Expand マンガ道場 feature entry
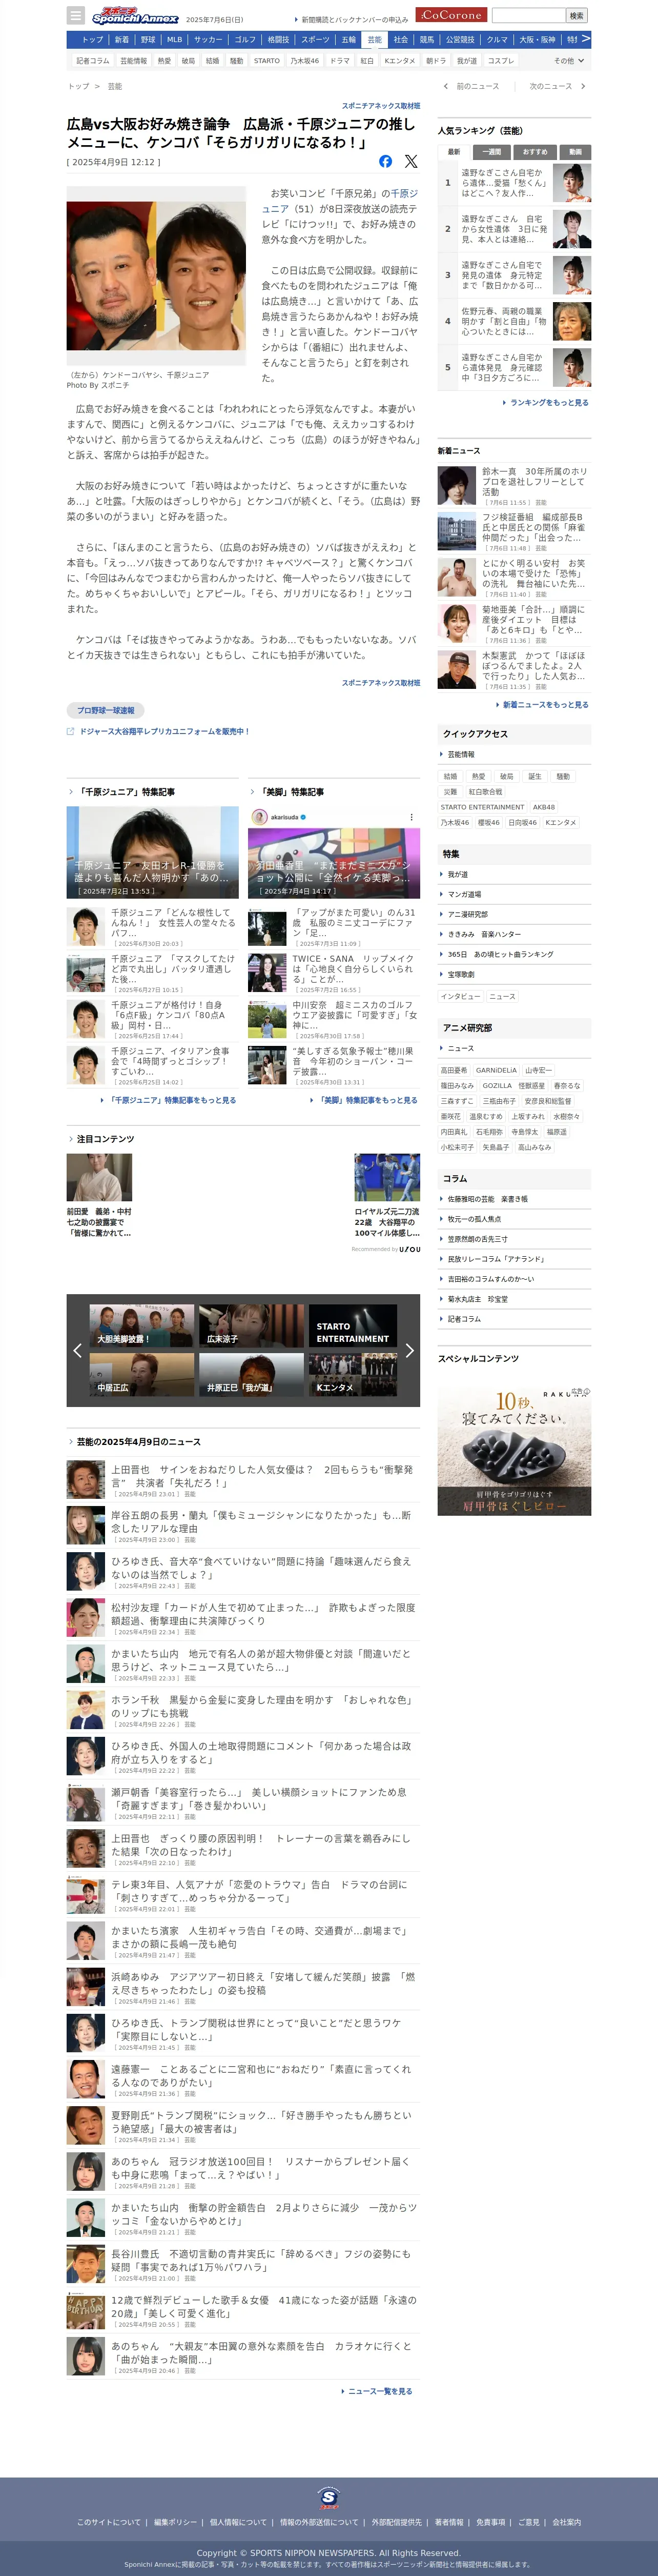The width and height of the screenshot is (658, 2576). [x=514, y=894]
